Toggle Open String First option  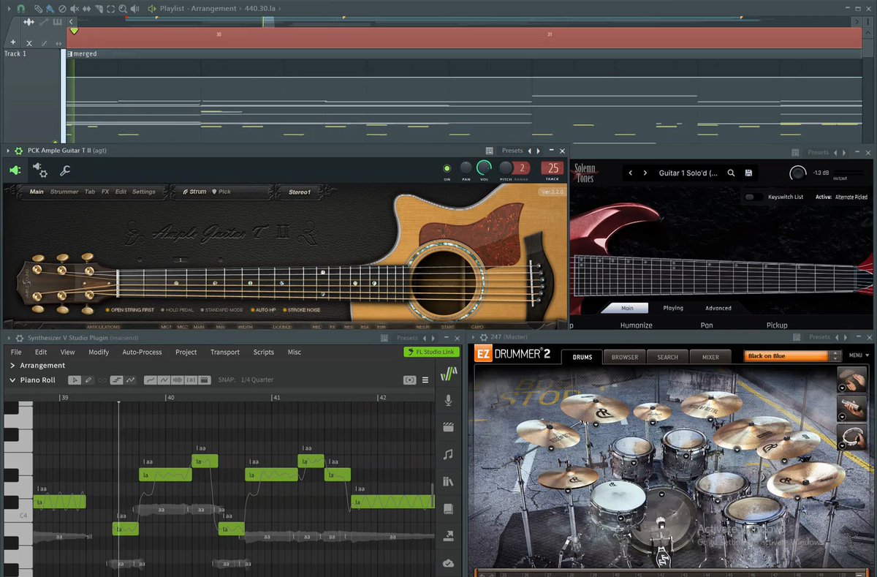[x=129, y=310]
